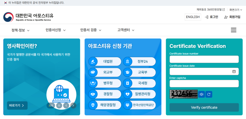Pause the banner slideshow

click(x=59, y=105)
